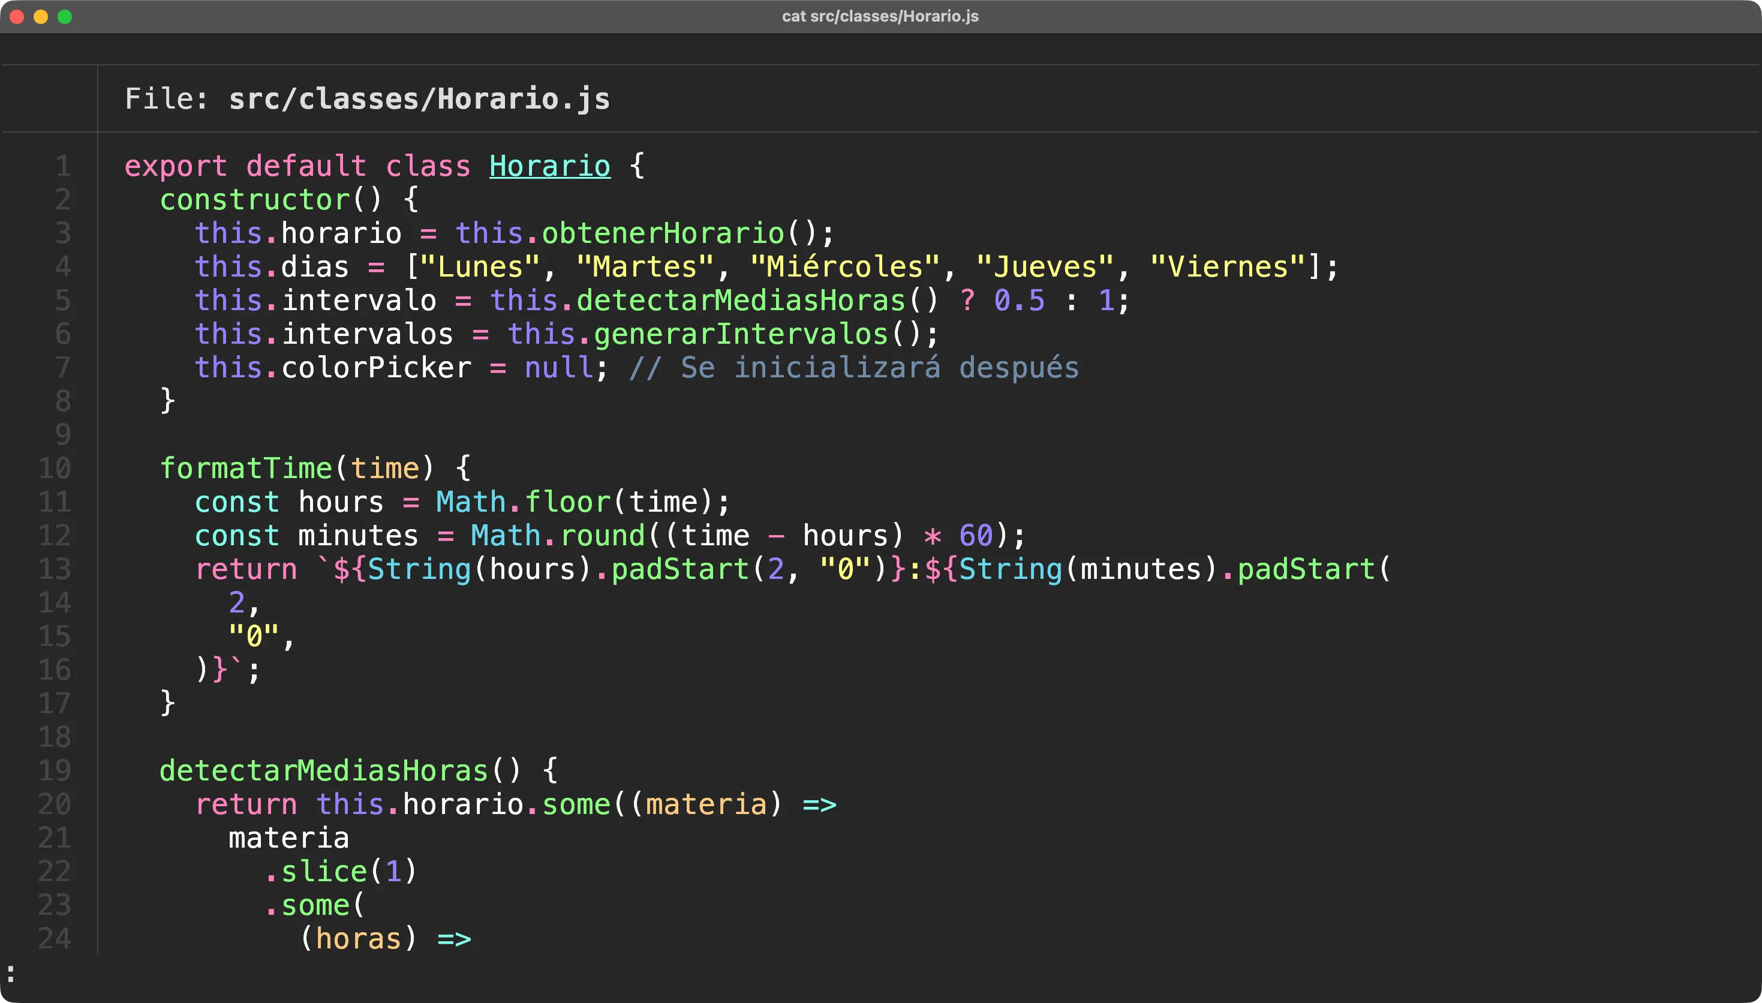Select the underlined class name Horario
This screenshot has height=1003, width=1762.
coord(549,166)
